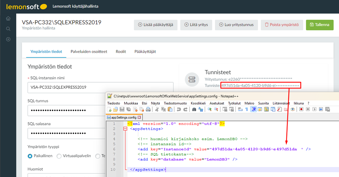Switch to Palveluiden osoitteet tab
This screenshot has height=177, width=339.
coord(89,52)
